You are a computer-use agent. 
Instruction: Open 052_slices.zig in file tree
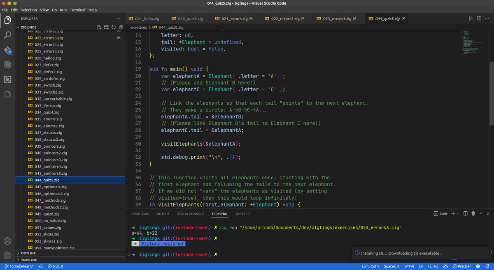[48, 234]
